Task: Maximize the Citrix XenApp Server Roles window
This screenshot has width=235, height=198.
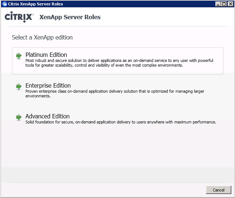Action: (224, 4)
